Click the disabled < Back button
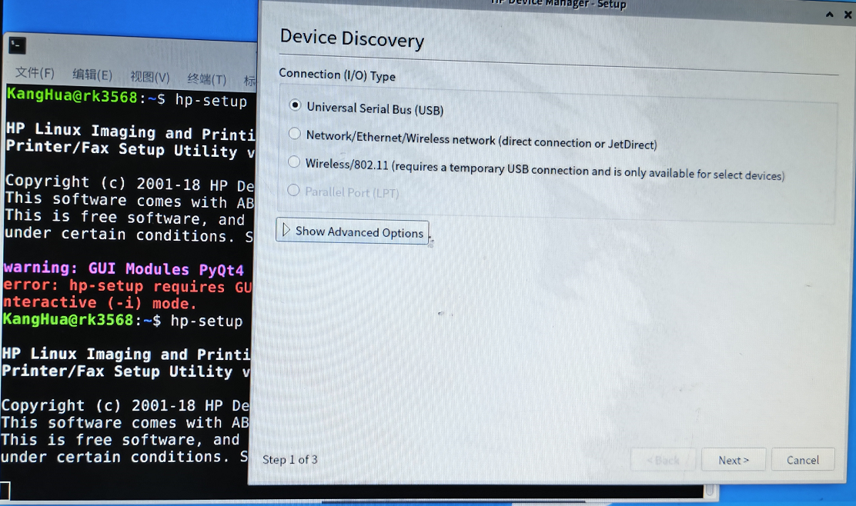The height and width of the screenshot is (506, 856). tap(664, 460)
